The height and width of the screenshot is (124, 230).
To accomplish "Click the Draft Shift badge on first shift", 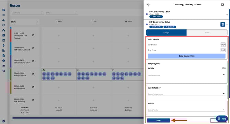I will pos(156,17).
